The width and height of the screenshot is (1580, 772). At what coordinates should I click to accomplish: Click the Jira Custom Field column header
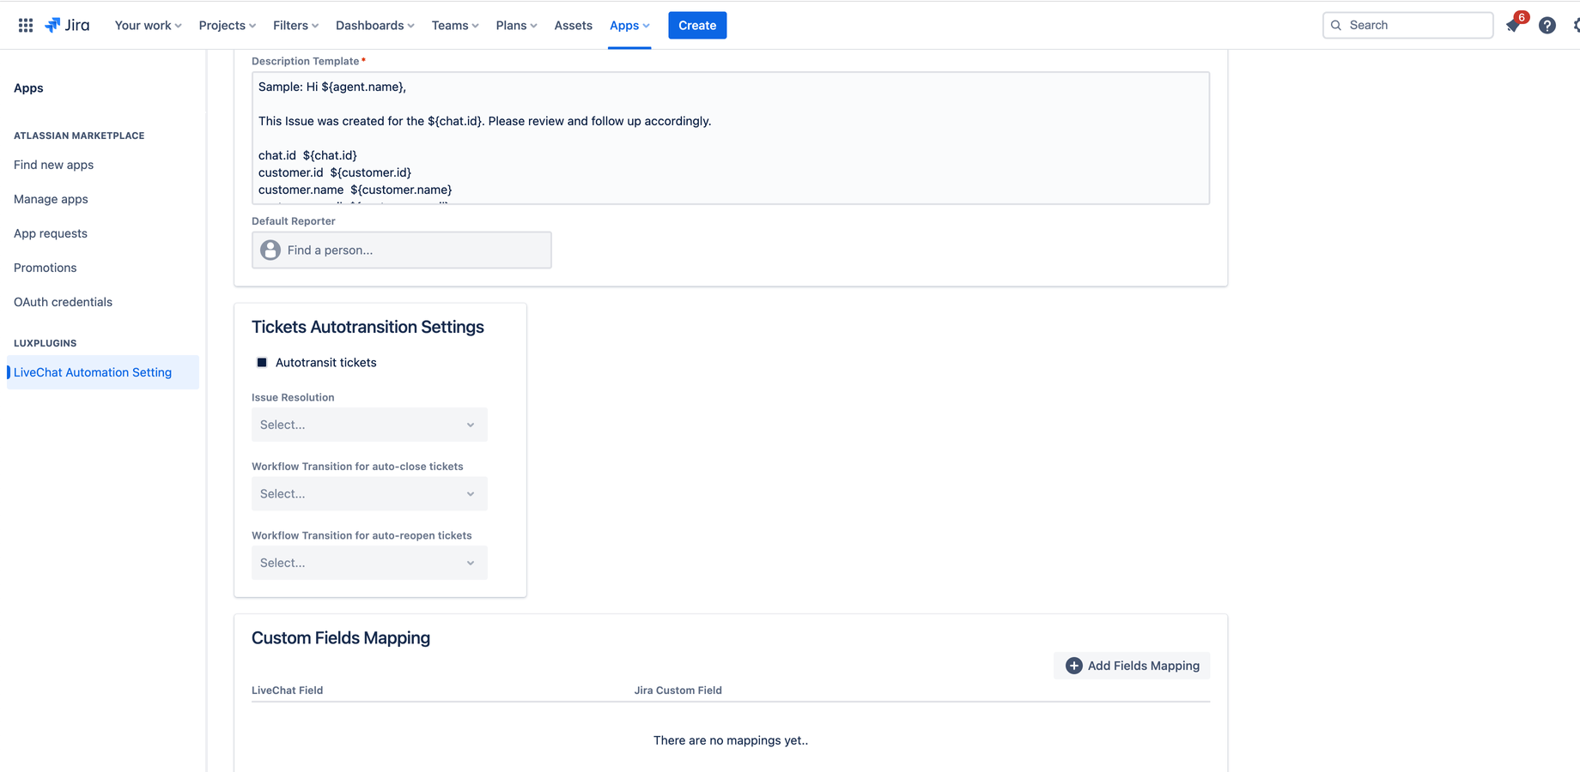[678, 691]
